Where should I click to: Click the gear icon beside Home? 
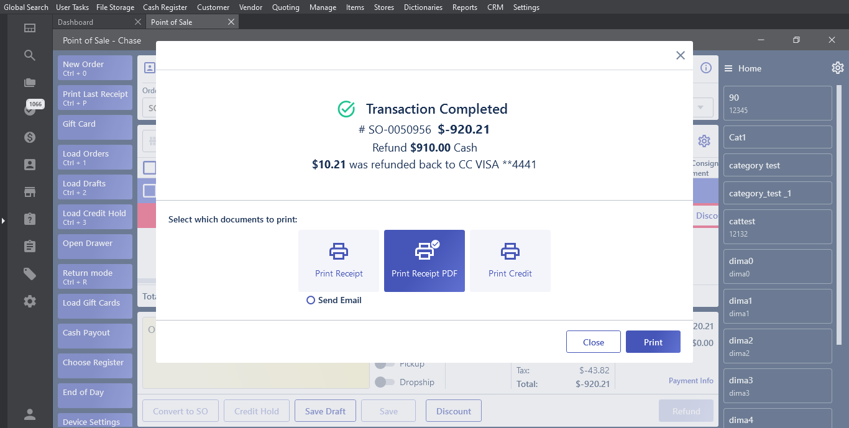point(837,68)
